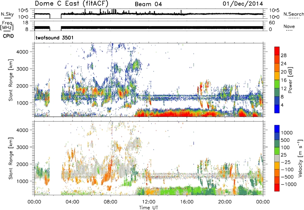This screenshot has width=304, height=210.
Task: Click the "4" tick on Power colorbar
Action: (x=282, y=105)
